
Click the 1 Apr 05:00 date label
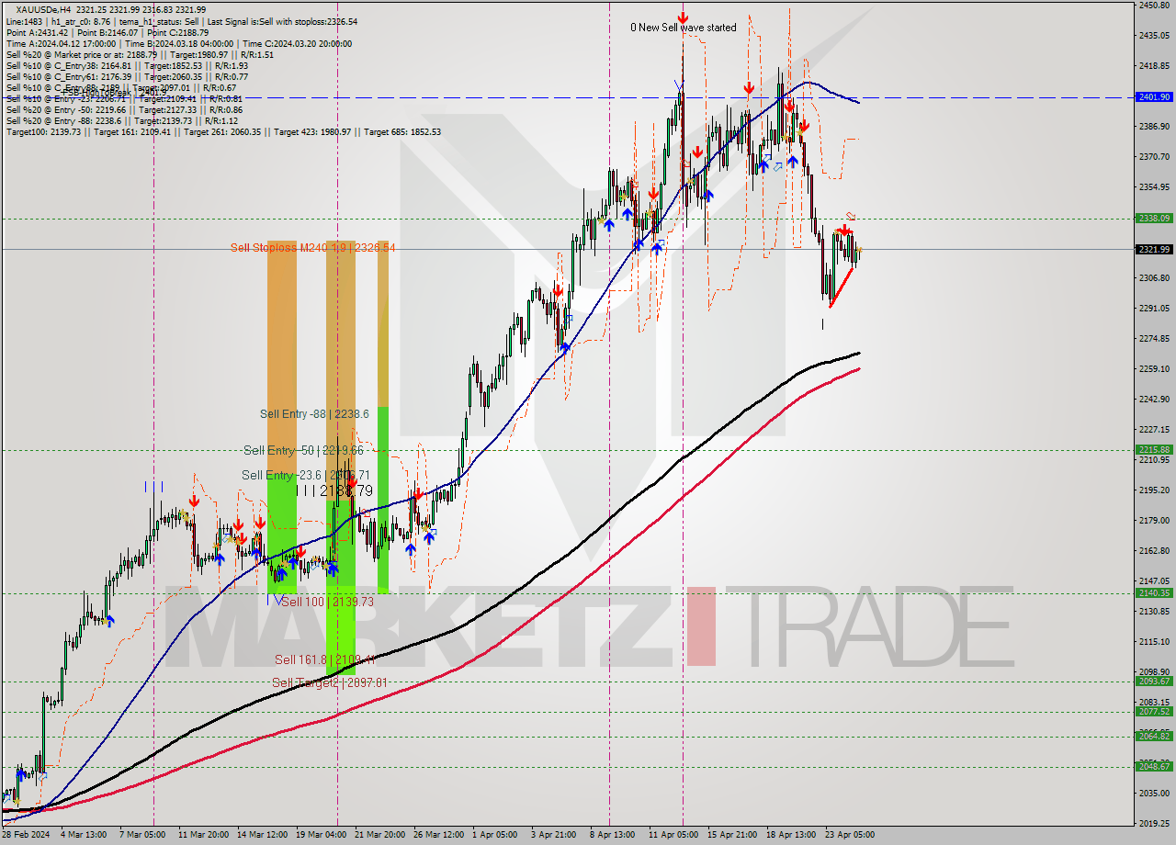(x=495, y=835)
